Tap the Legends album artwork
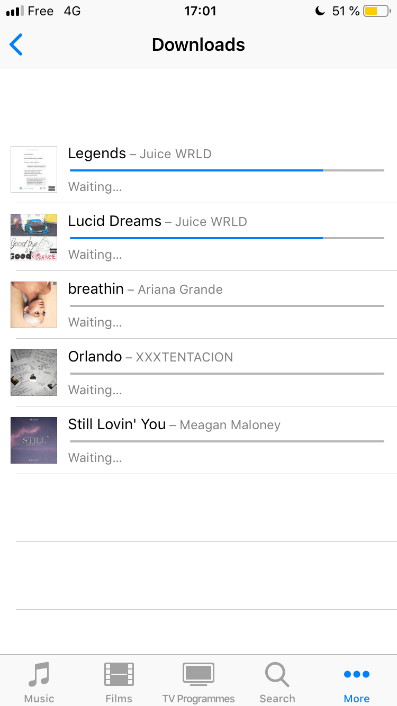 click(x=34, y=169)
